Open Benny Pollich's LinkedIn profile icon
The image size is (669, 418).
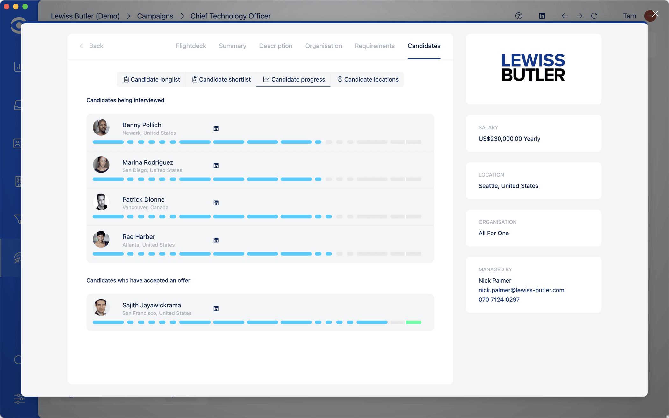tap(216, 128)
